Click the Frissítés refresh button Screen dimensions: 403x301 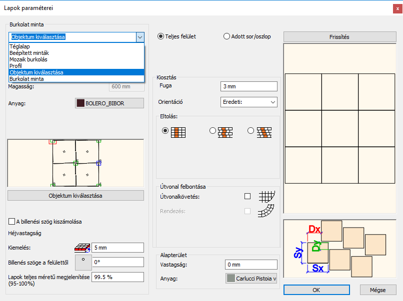[x=340, y=37]
